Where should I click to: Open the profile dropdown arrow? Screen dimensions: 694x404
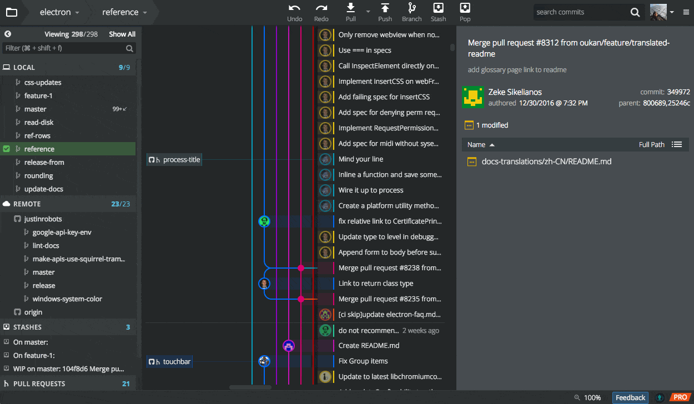click(672, 12)
